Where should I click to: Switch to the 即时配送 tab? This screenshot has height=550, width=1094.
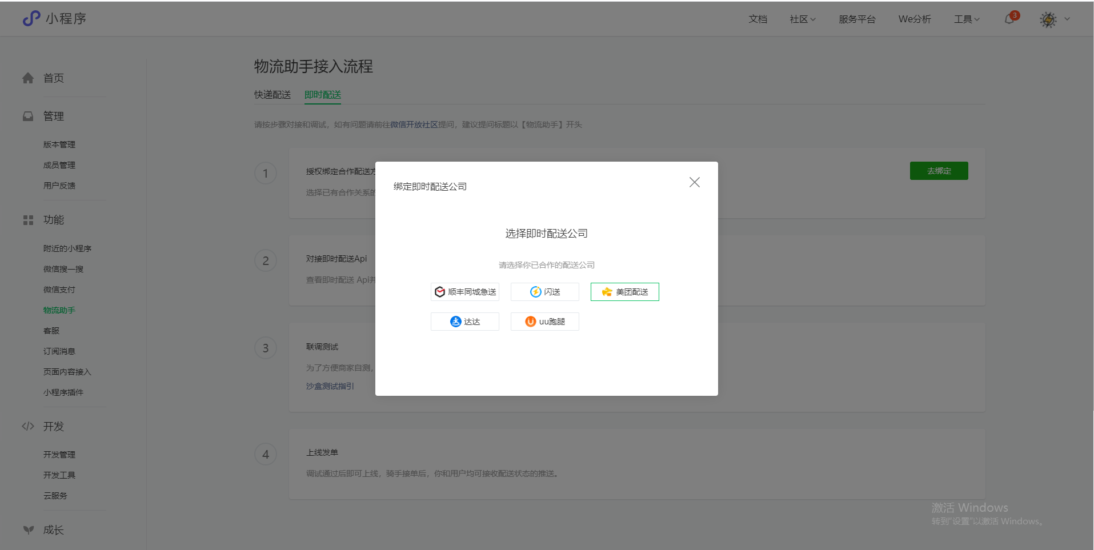(323, 95)
